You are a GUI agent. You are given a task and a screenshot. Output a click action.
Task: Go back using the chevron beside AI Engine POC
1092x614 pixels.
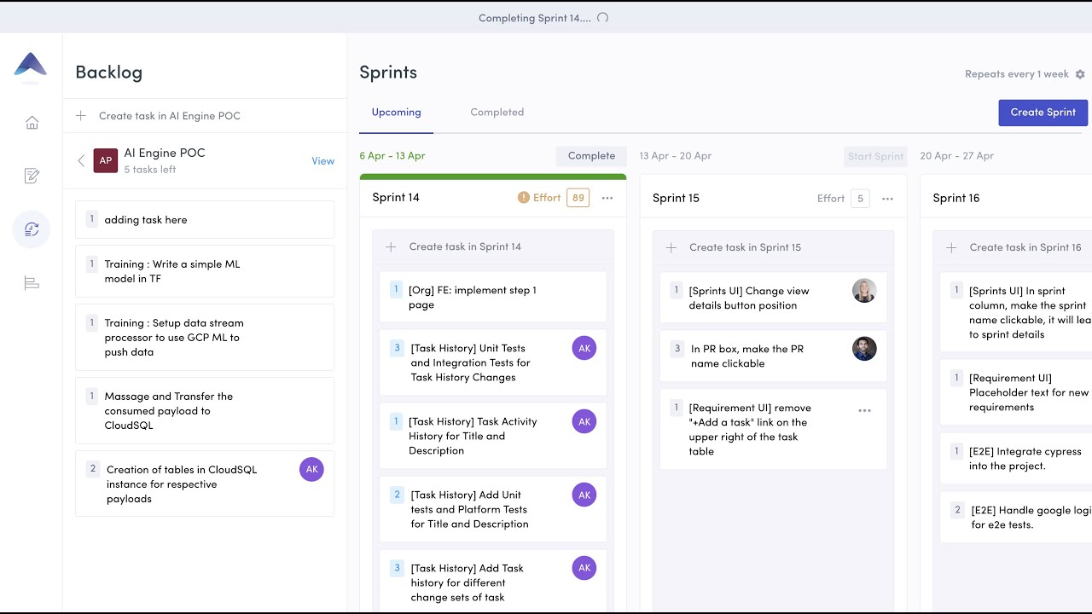(81, 160)
